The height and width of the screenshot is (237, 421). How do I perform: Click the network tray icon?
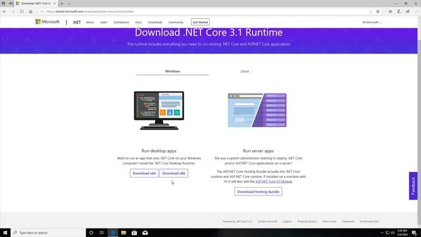387,232
